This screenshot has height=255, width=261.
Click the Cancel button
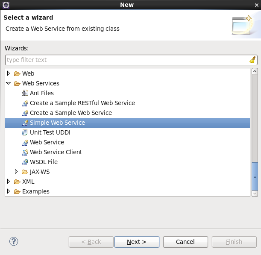point(185,242)
